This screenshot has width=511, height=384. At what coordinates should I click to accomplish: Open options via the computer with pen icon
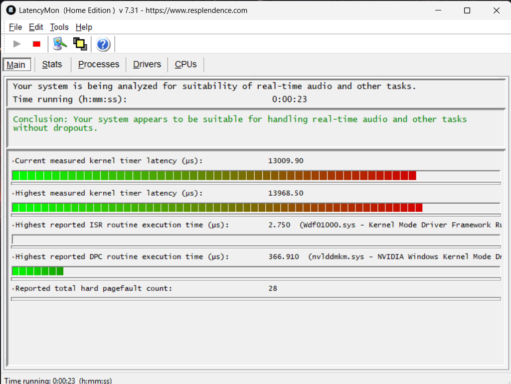click(x=60, y=44)
